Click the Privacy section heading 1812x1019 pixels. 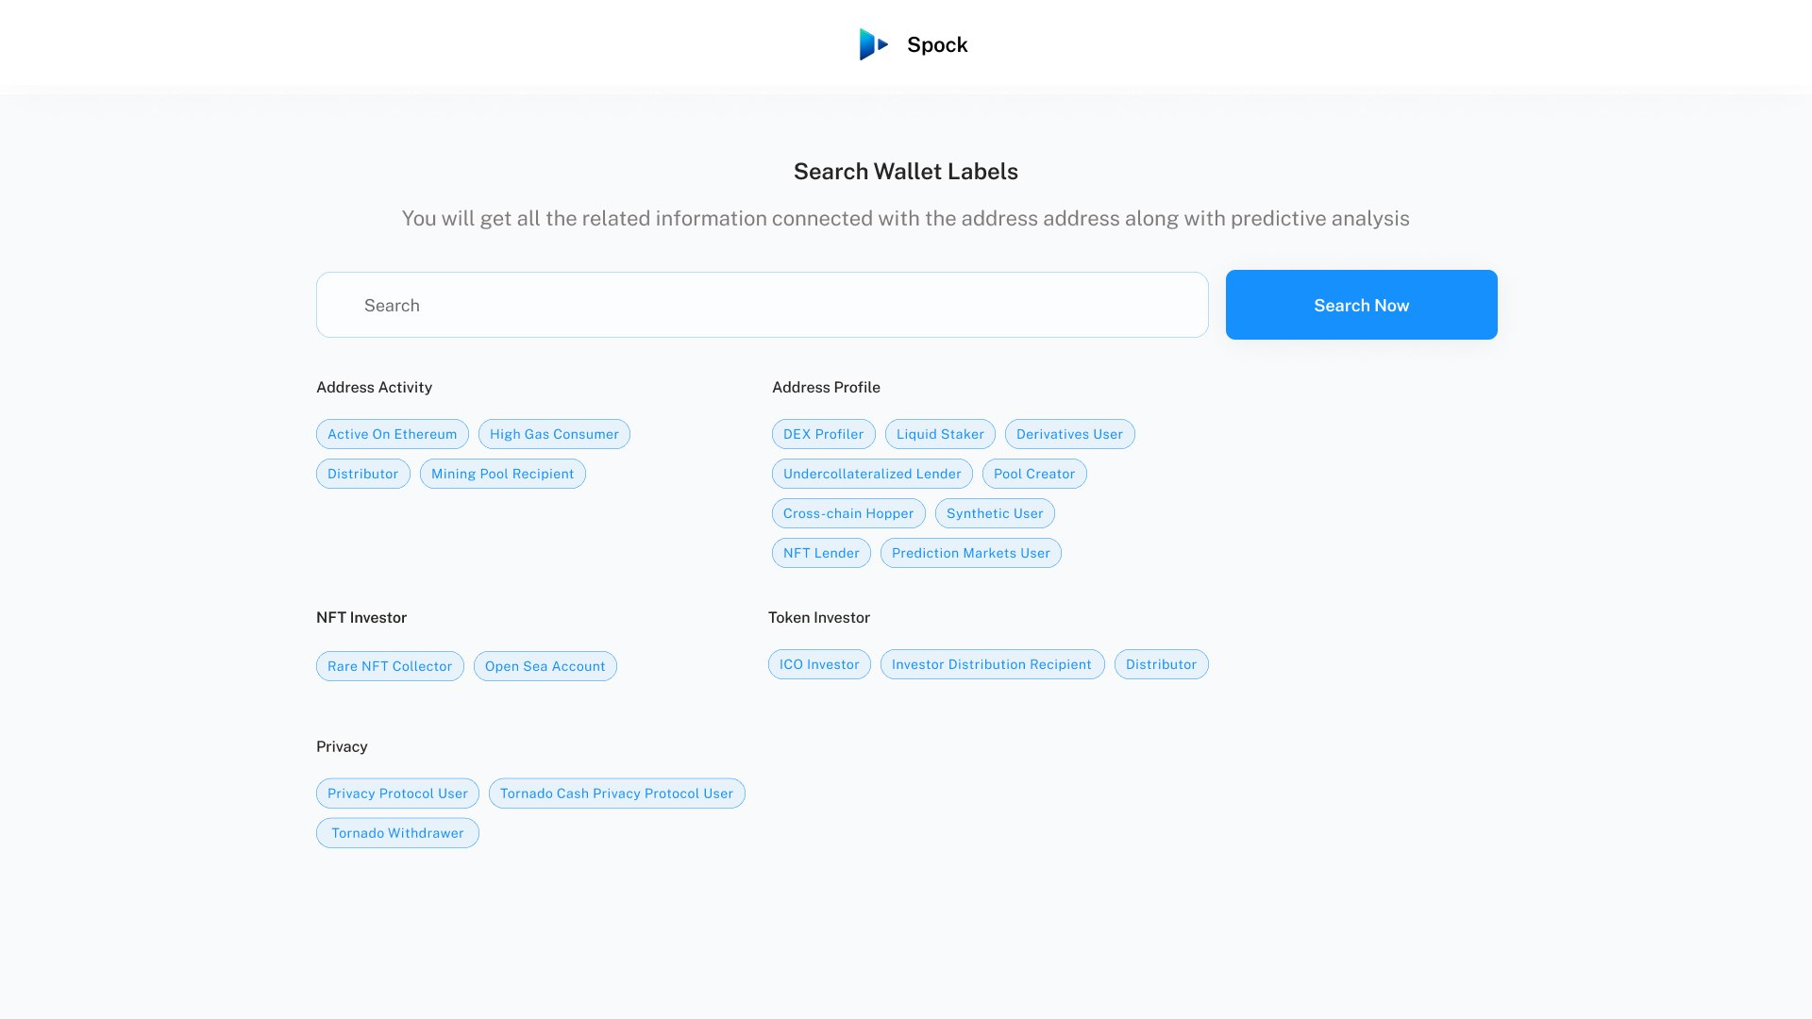tap(342, 746)
